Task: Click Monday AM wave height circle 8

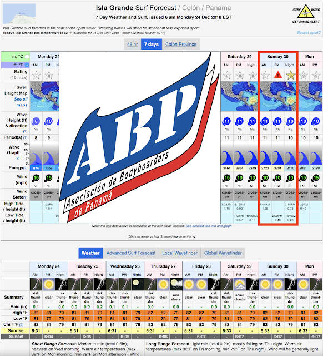Action: [x=36, y=121]
